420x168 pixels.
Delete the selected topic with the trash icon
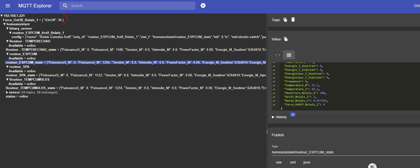(293, 20)
